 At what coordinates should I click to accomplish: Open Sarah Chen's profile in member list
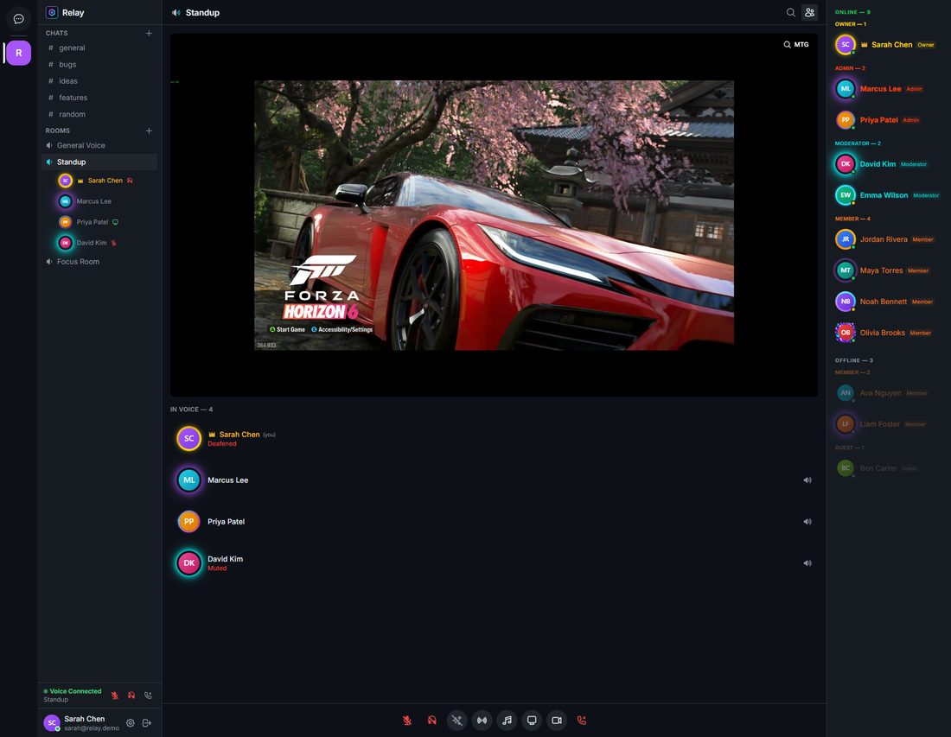pos(887,45)
